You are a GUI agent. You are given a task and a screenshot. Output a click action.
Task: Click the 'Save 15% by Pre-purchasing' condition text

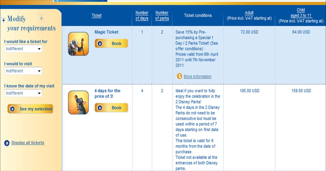click(197, 40)
